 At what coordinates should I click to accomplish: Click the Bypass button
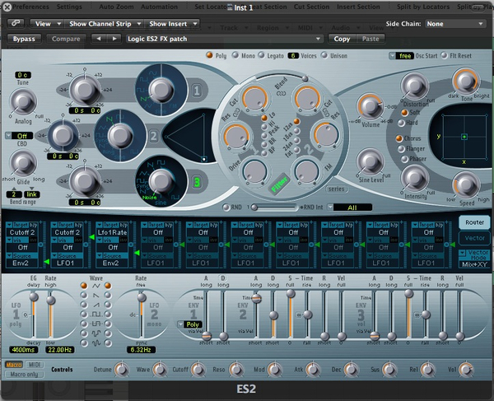point(25,39)
